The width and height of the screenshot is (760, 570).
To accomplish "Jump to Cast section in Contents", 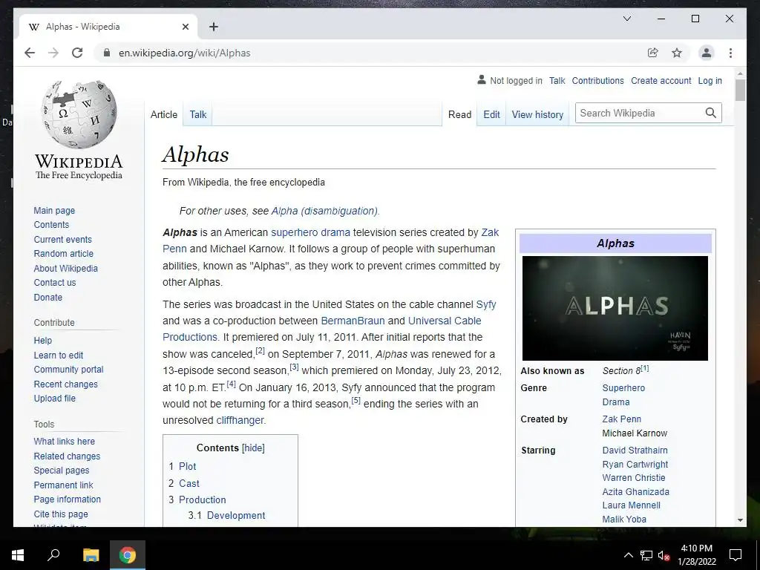I will point(189,483).
